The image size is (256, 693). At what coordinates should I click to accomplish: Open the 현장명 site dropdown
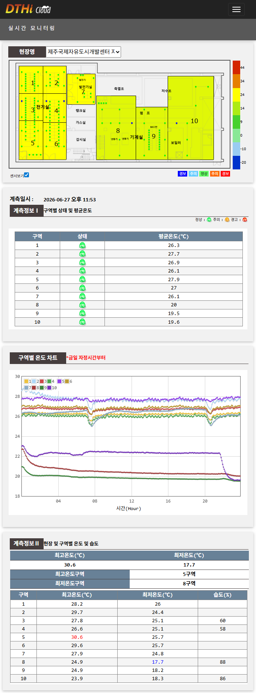[x=83, y=52]
